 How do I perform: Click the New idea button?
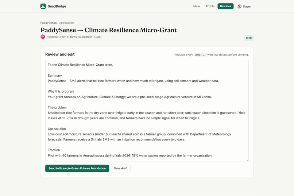[x=225, y=6]
